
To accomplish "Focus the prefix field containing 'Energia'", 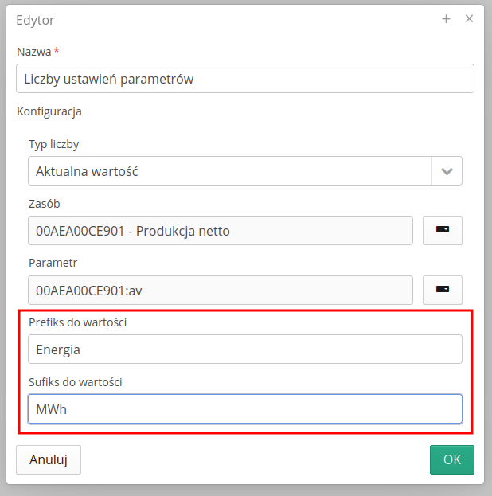I will tap(245, 350).
